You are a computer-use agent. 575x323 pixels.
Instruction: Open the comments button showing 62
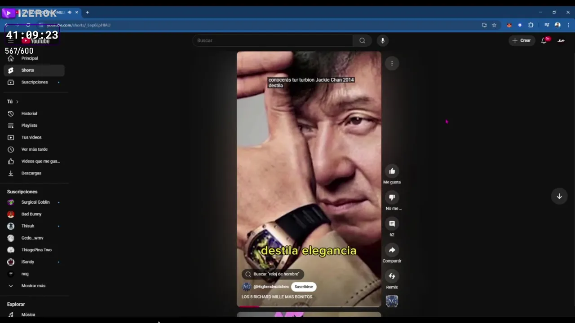pyautogui.click(x=392, y=223)
